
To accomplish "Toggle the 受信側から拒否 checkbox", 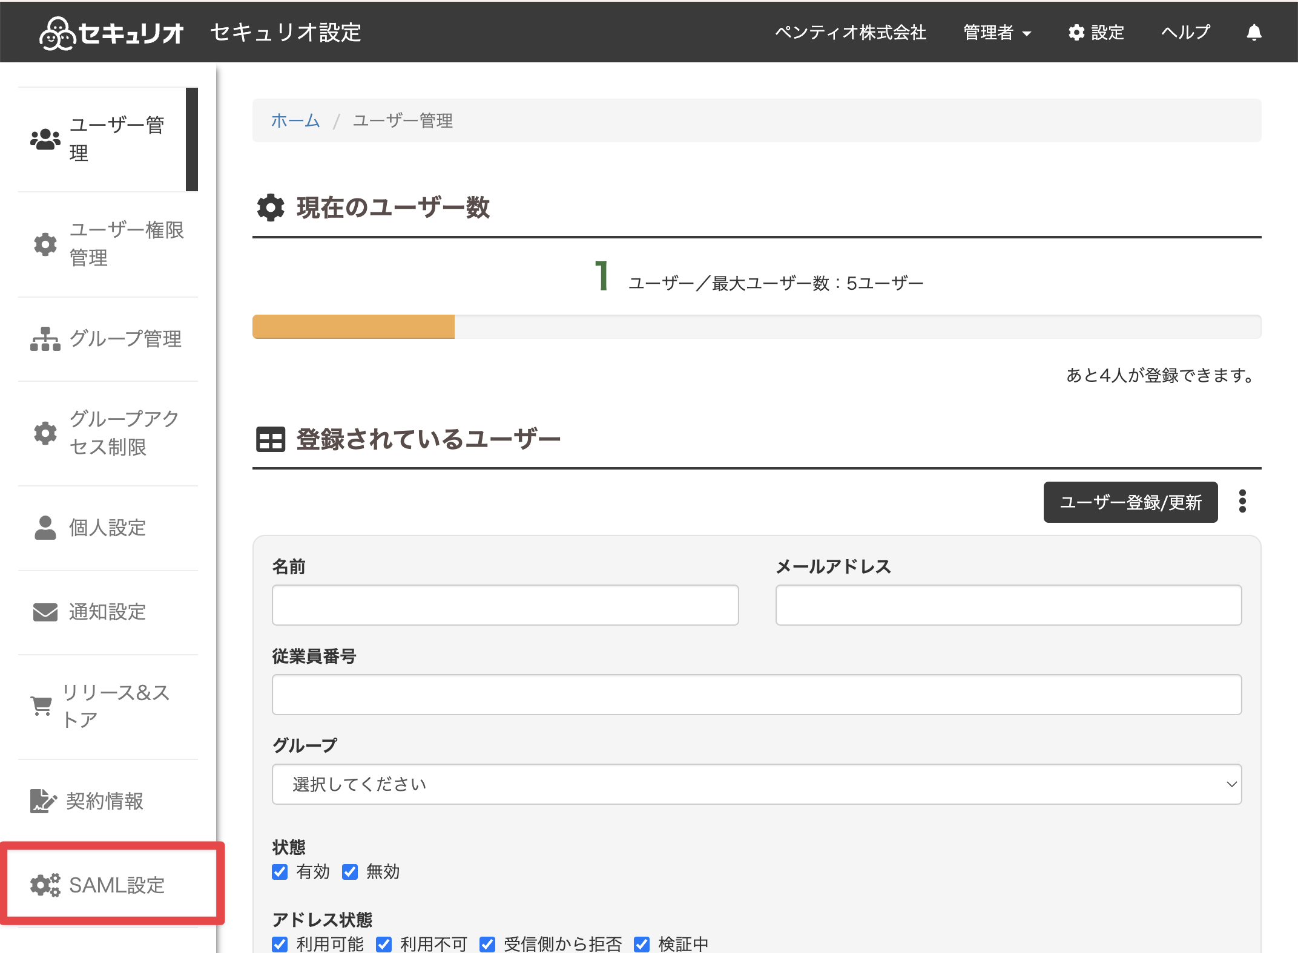I will point(487,944).
